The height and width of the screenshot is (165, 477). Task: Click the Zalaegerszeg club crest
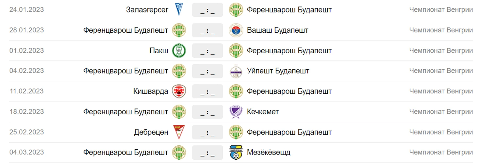pyautogui.click(x=179, y=10)
